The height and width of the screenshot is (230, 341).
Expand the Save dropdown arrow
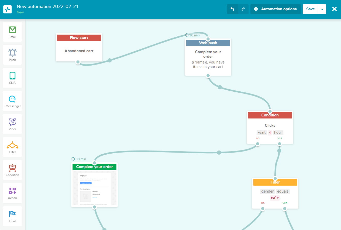[322, 9]
